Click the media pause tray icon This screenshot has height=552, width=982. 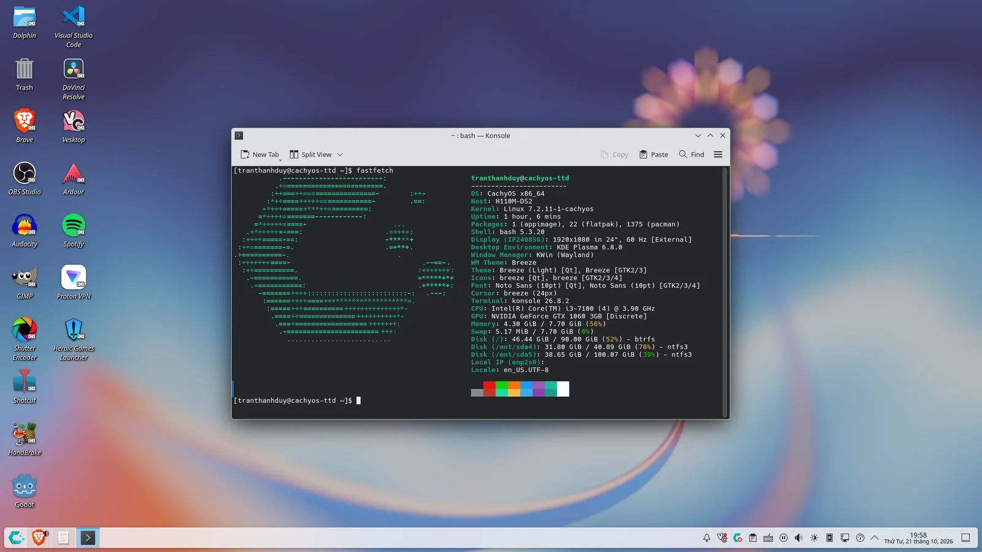pos(783,538)
